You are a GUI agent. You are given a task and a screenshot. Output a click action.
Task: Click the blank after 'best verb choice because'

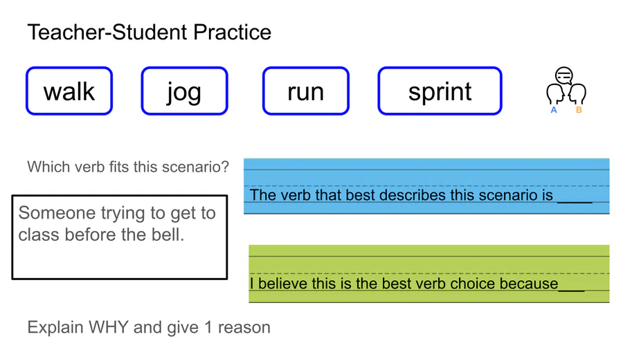coord(571,289)
